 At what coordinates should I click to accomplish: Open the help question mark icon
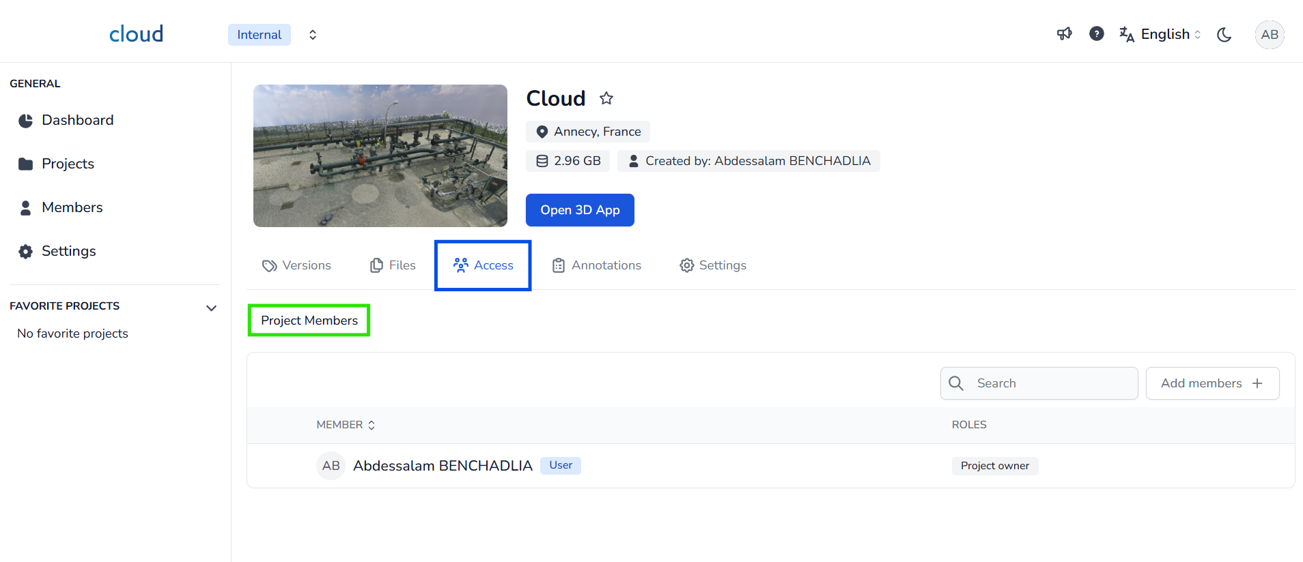1096,34
